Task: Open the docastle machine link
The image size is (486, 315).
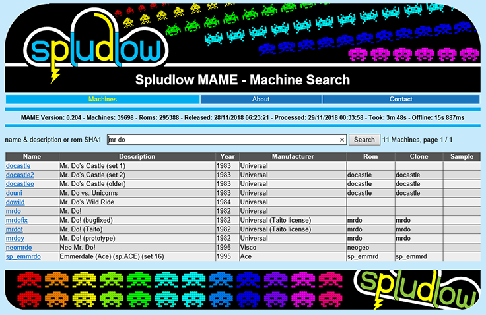Action: (18, 166)
